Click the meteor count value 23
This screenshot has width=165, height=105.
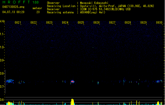click(38, 12)
